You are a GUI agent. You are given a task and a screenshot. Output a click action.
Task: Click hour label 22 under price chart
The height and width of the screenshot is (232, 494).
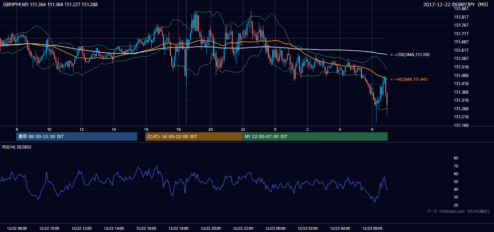243,129
